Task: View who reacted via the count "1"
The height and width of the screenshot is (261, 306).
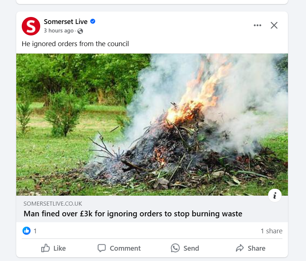Action: pyautogui.click(x=35, y=231)
